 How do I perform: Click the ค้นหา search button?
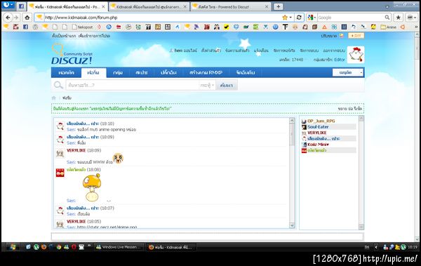pos(227,85)
